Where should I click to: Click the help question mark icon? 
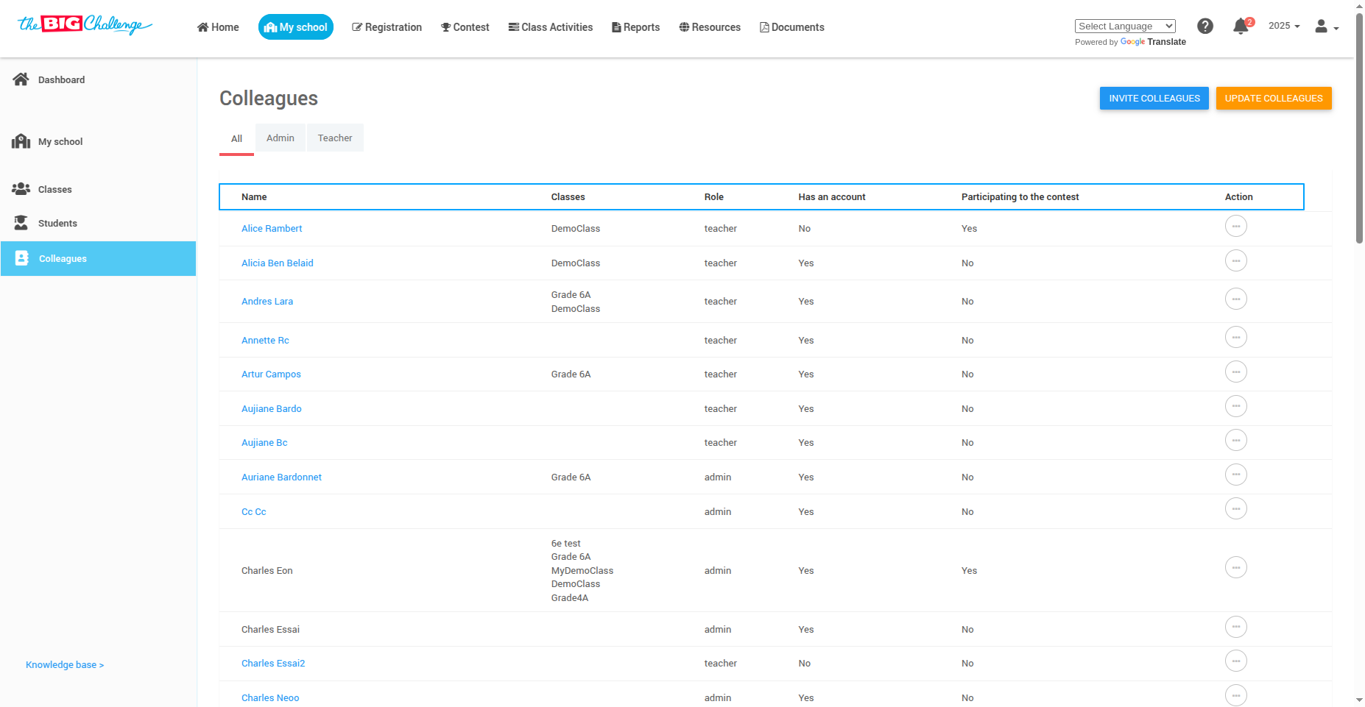coord(1204,26)
